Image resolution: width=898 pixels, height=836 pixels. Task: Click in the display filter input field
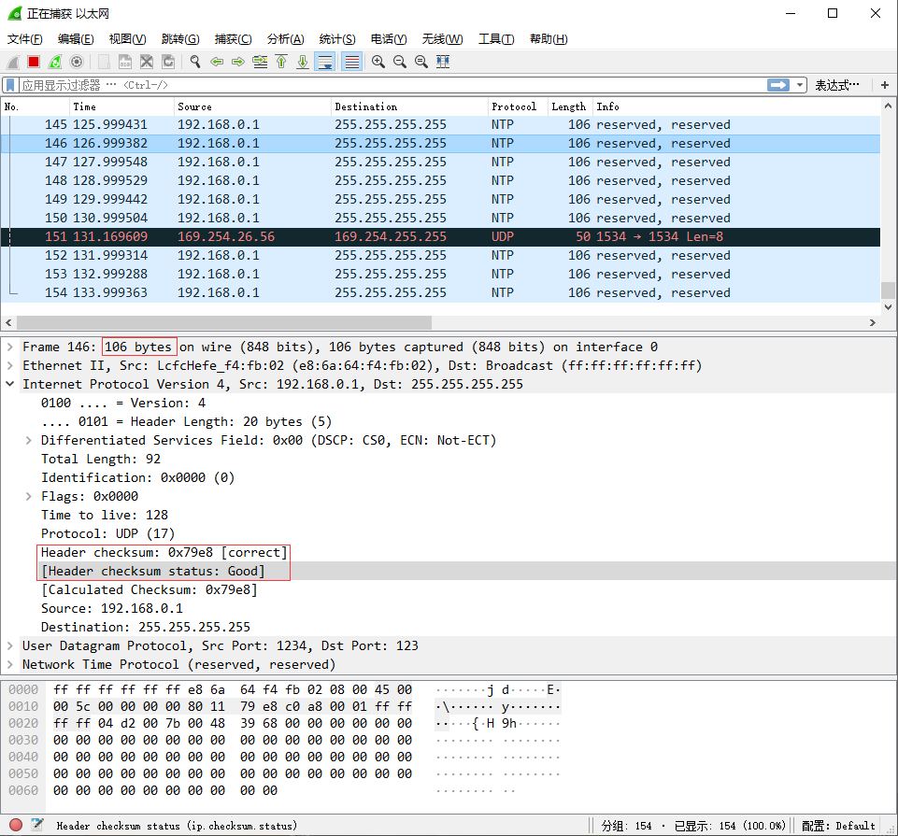(374, 85)
